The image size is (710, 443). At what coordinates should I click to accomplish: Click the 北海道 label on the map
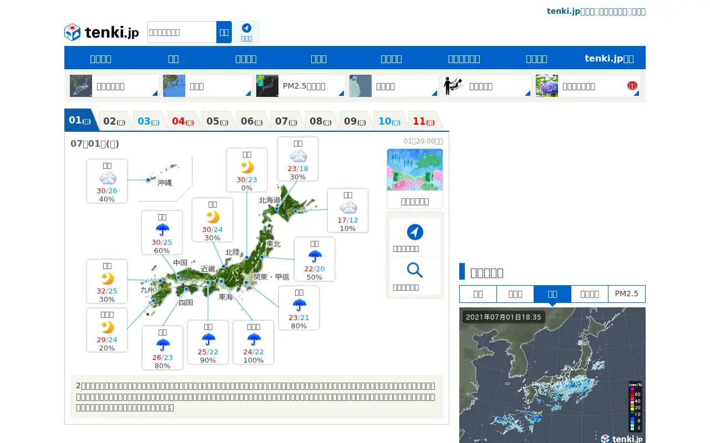(x=270, y=200)
